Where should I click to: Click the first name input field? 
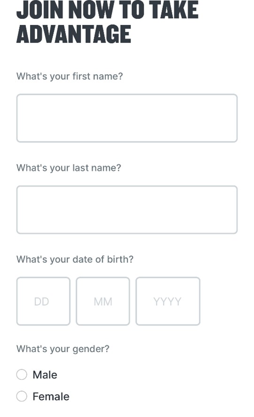[127, 118]
